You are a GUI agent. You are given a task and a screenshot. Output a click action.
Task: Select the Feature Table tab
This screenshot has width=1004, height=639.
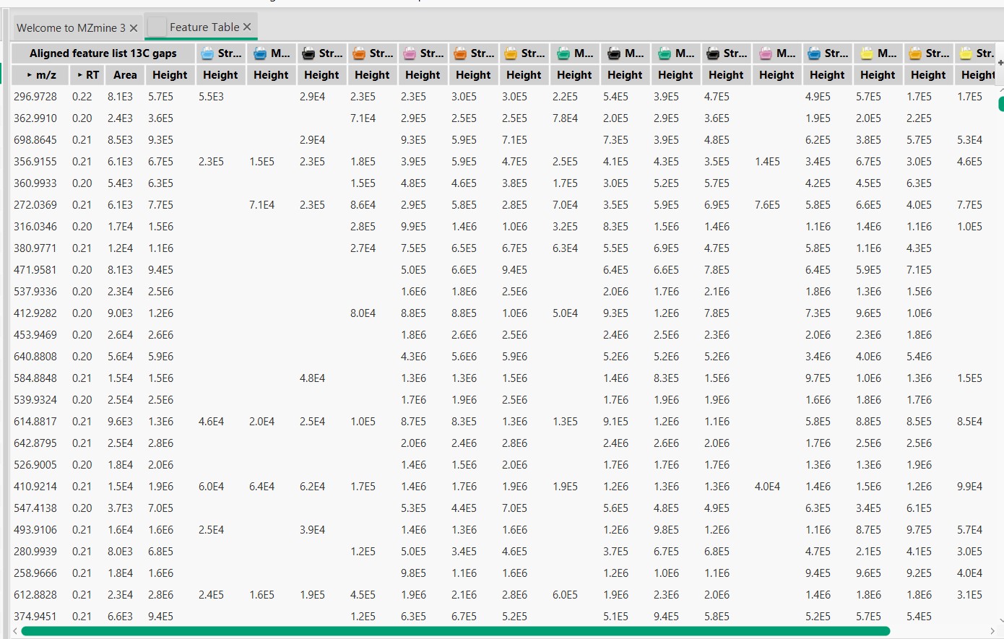tap(204, 27)
